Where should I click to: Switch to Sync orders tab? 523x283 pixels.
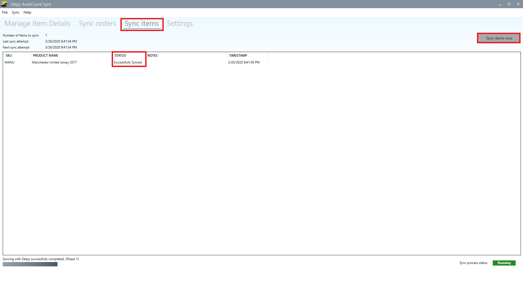[x=98, y=23]
